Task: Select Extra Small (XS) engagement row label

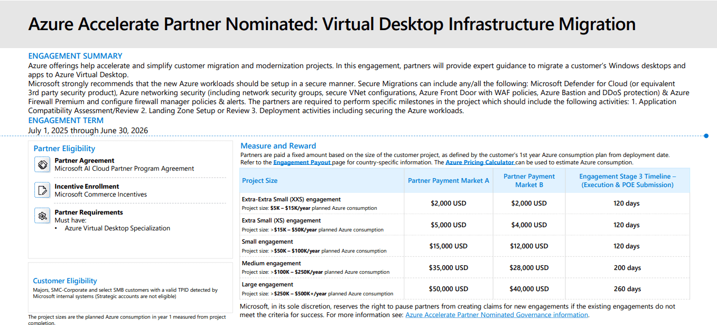Action: 281,221
